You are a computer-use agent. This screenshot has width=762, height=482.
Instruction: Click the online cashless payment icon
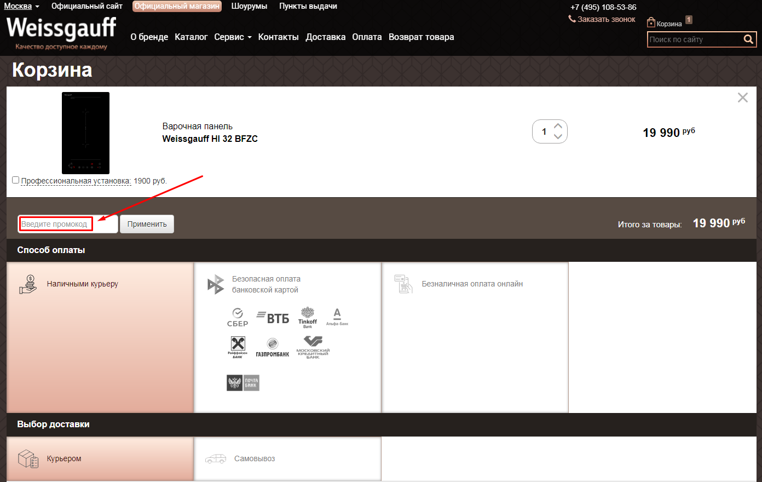pyautogui.click(x=403, y=284)
